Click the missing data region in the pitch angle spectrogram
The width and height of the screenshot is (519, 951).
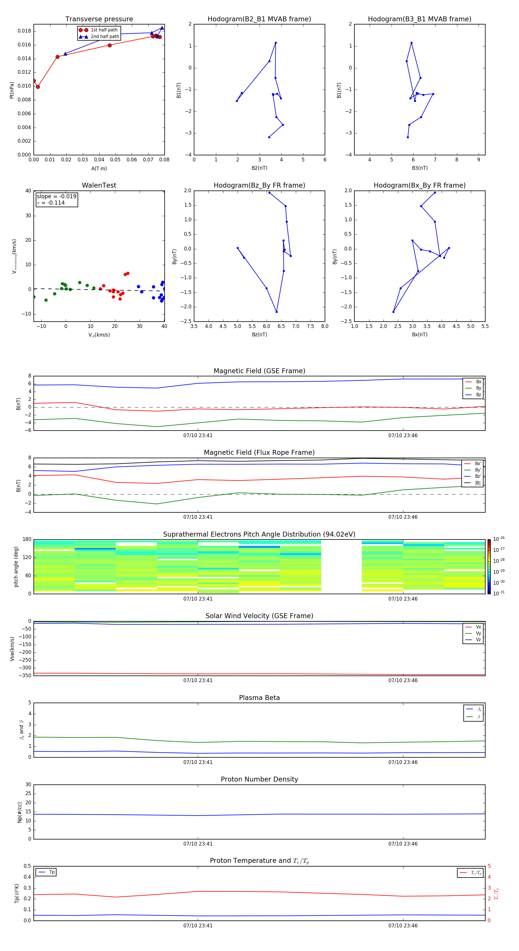pyautogui.click(x=341, y=567)
